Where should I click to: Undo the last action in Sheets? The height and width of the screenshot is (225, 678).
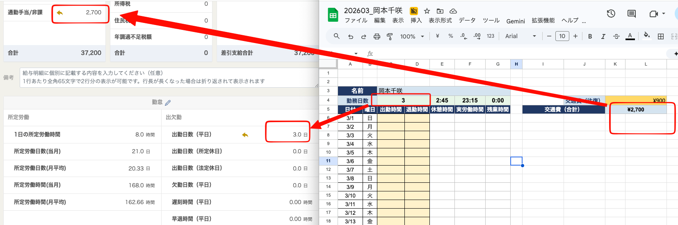[351, 36]
